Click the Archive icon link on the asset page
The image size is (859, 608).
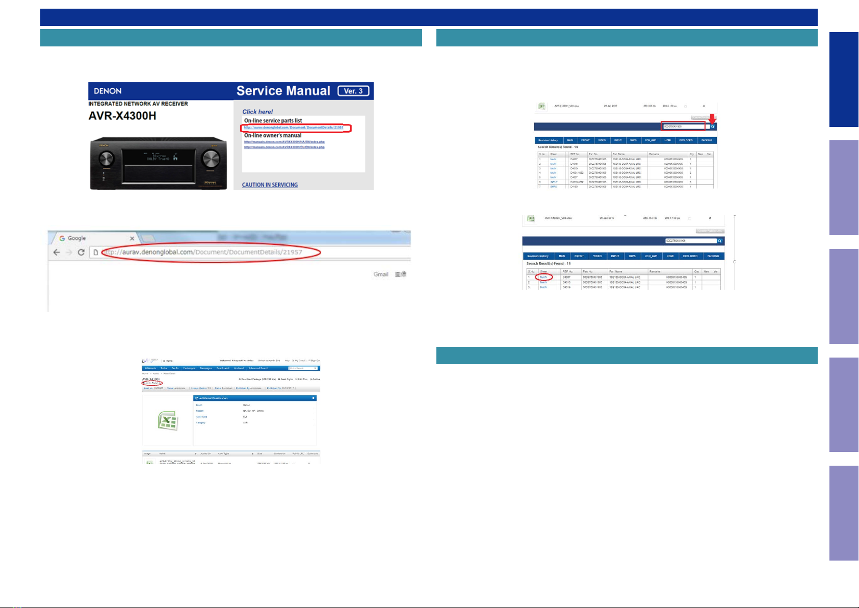pyautogui.click(x=315, y=379)
